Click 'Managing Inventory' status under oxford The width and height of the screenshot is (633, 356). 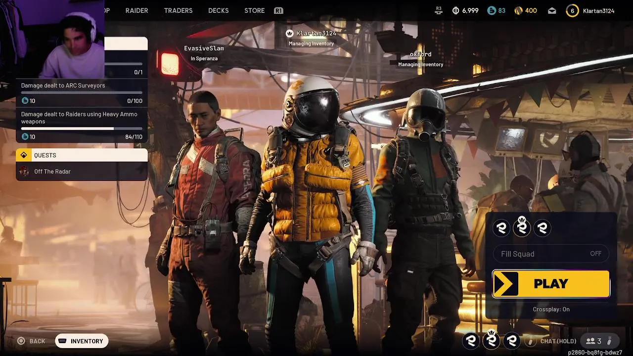(x=420, y=64)
